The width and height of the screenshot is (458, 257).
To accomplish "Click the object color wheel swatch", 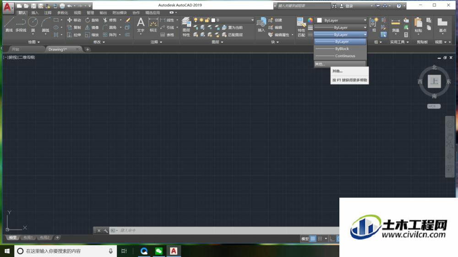I will pyautogui.click(x=310, y=20).
